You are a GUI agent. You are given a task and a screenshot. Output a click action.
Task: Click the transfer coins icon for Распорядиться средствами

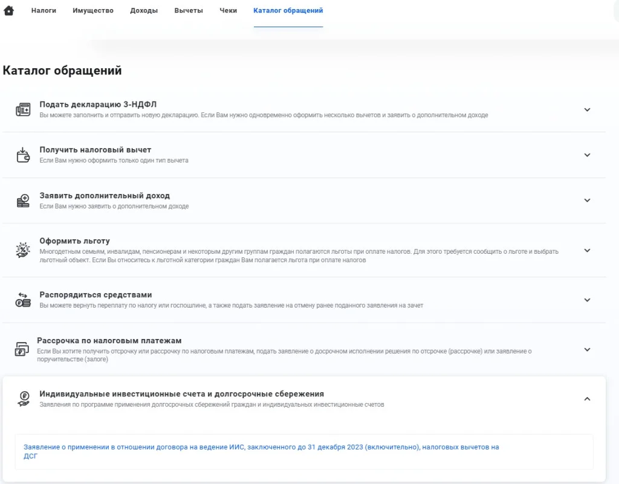(x=23, y=300)
